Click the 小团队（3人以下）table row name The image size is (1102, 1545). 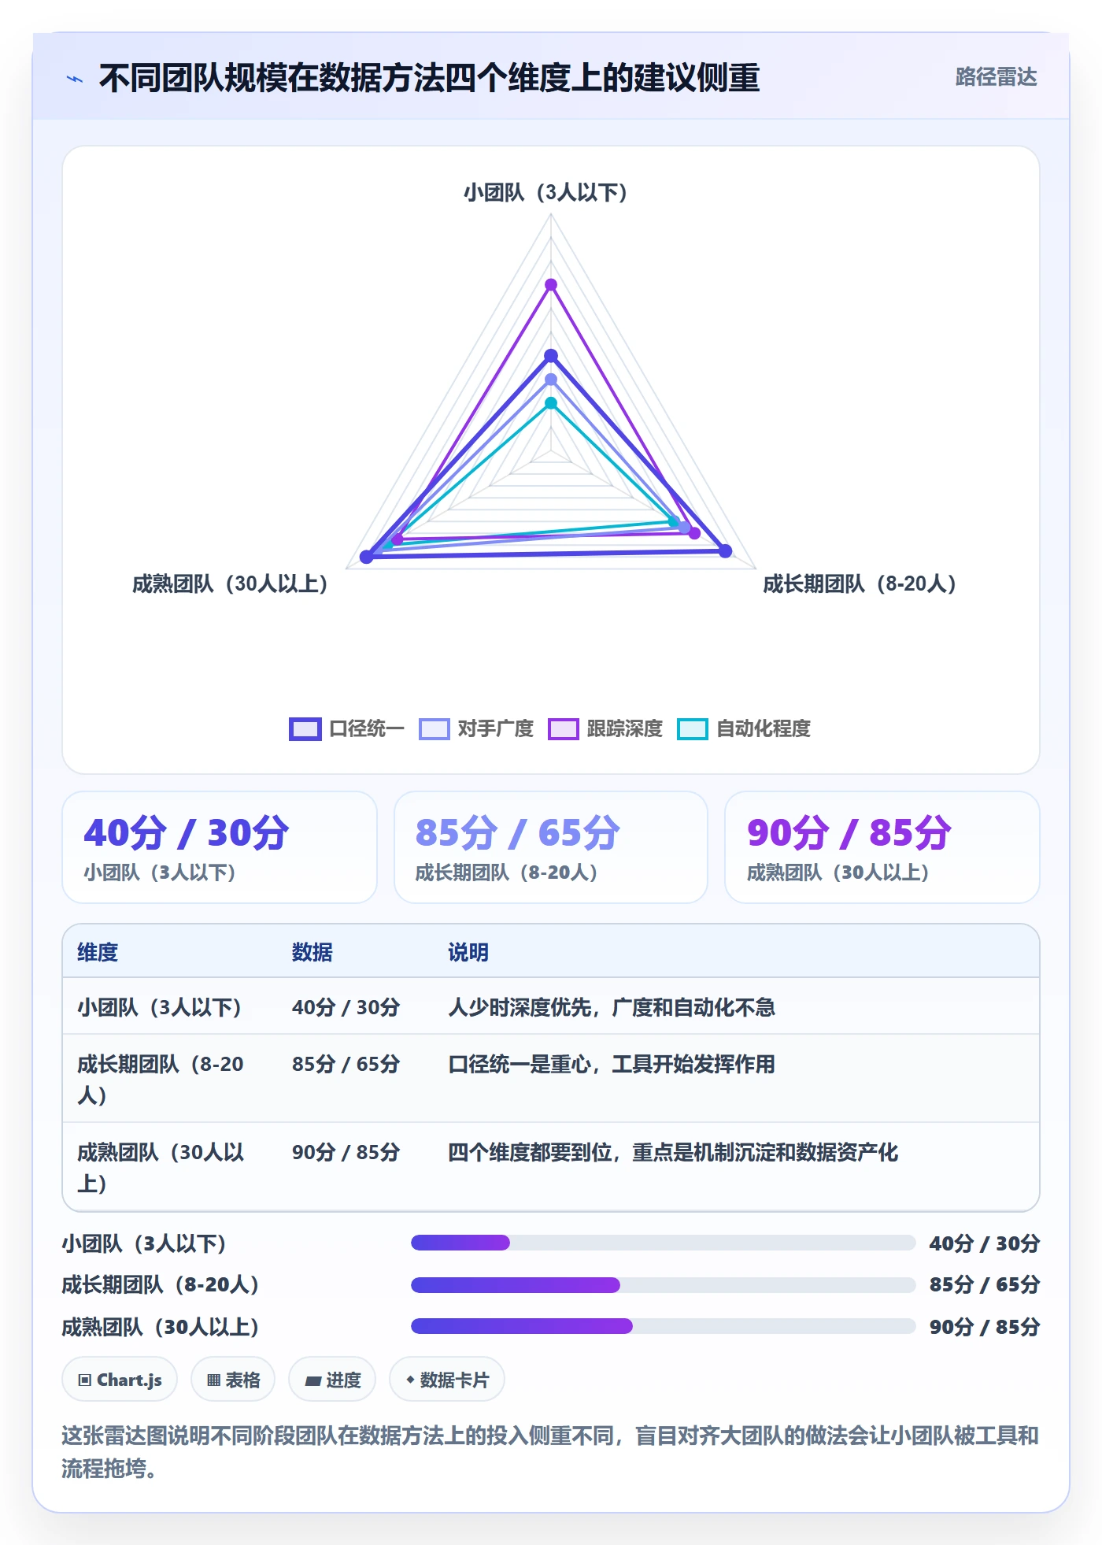pos(160,1008)
